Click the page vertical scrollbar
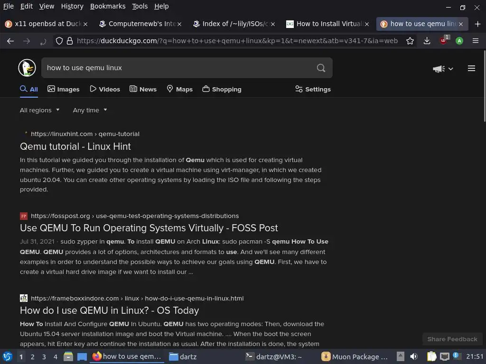Image resolution: width=486 pixels, height=364 pixels. click(x=484, y=87)
